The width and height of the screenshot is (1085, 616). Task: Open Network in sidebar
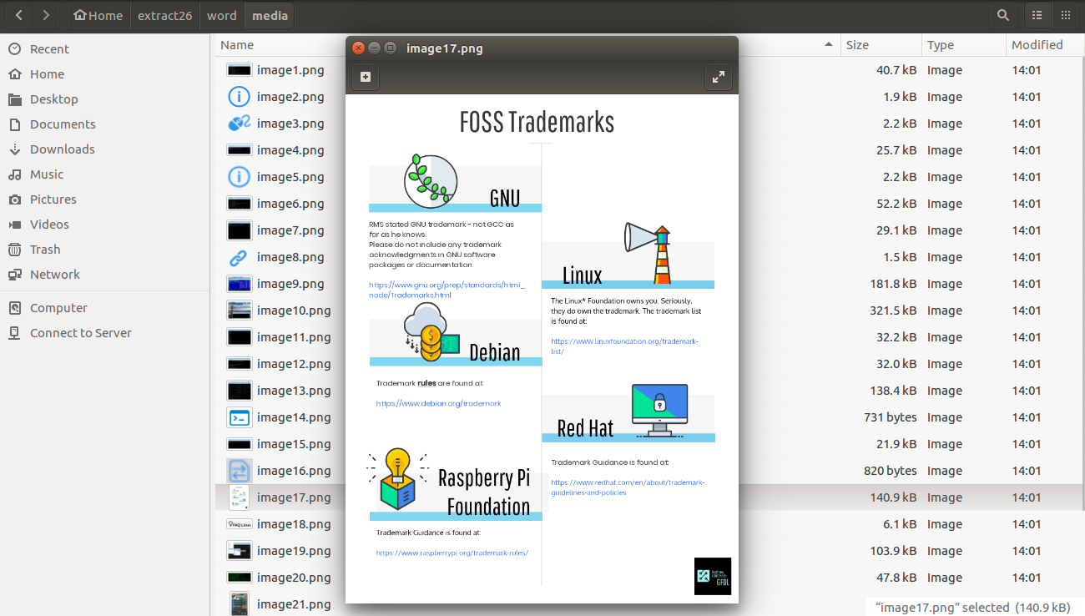[55, 275]
